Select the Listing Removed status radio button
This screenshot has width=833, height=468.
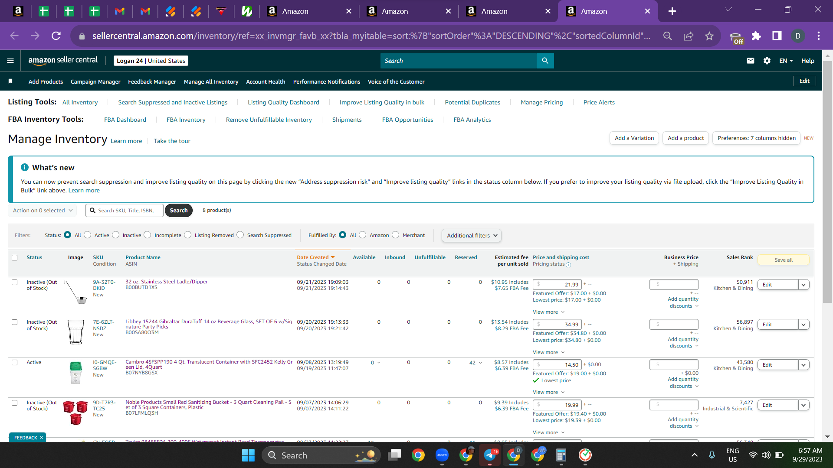click(187, 235)
